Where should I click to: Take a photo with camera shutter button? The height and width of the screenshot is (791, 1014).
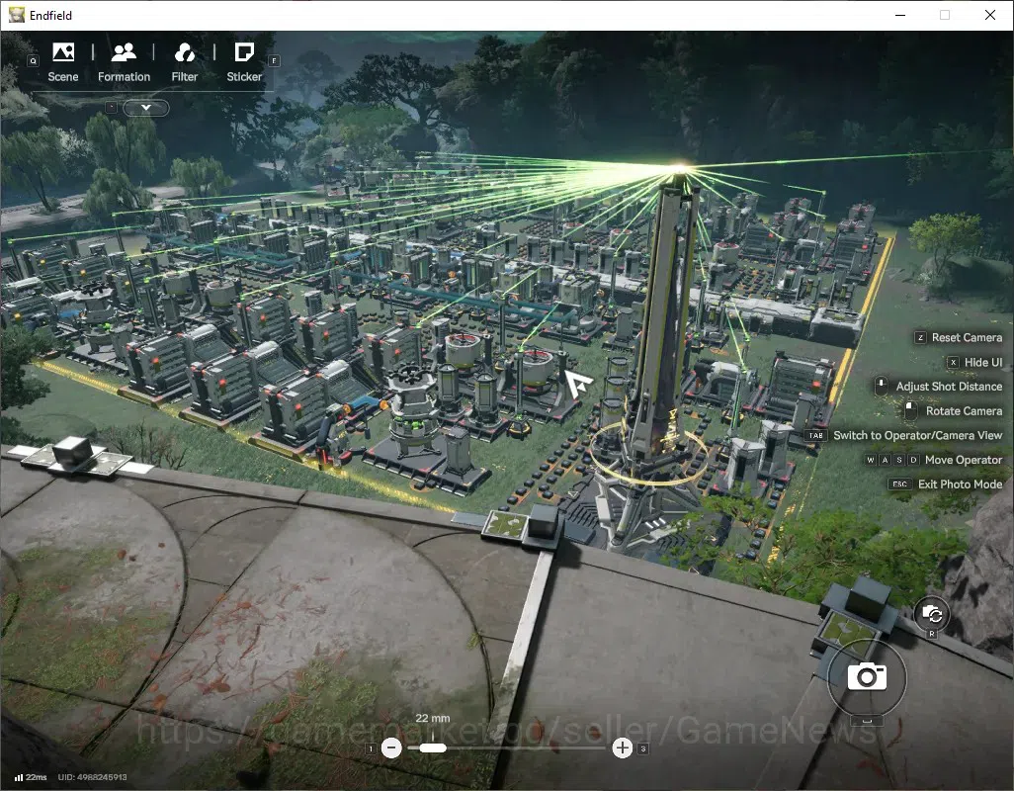tap(867, 677)
